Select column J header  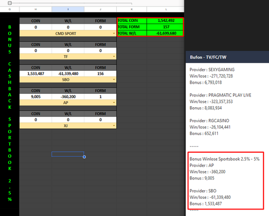pos(101,9)
